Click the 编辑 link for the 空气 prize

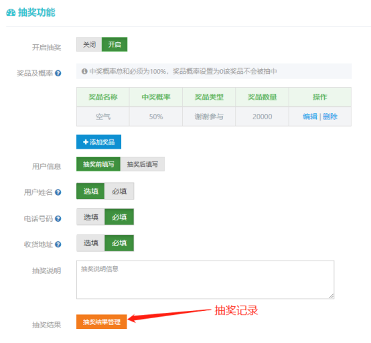[x=310, y=117]
